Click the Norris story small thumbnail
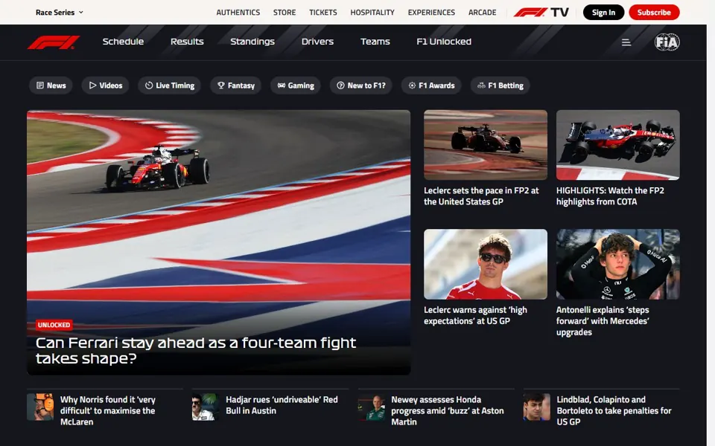 (x=40, y=407)
